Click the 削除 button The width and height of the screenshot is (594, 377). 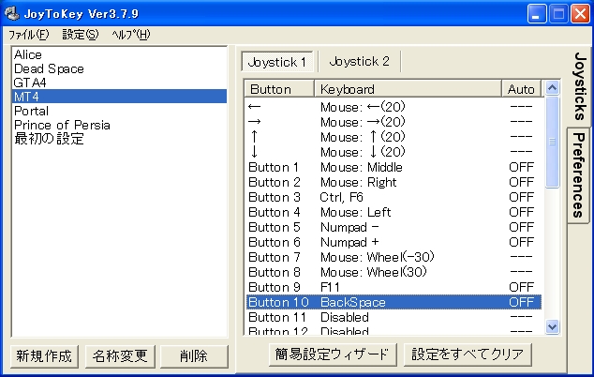194,356
